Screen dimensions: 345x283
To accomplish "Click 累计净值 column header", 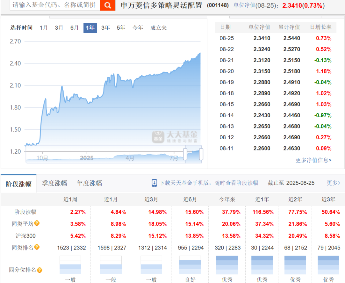I will (x=289, y=27).
